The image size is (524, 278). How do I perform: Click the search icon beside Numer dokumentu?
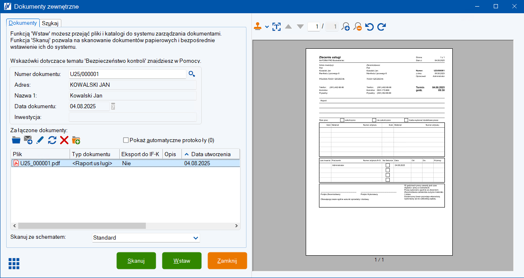(191, 74)
